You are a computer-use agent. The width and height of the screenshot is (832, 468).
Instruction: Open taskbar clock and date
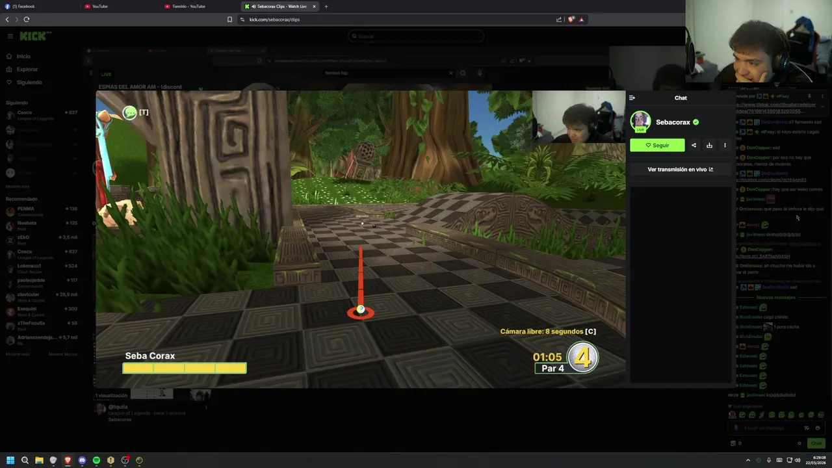[x=816, y=460]
